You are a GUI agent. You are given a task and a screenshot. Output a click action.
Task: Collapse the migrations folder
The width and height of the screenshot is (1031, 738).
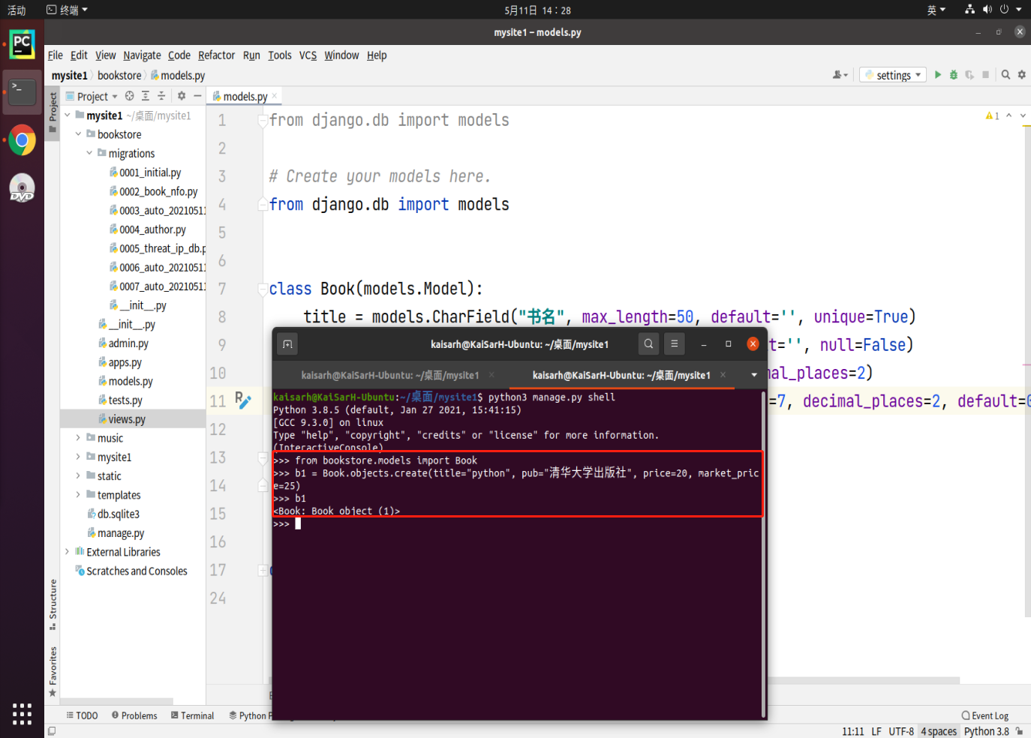(89, 153)
